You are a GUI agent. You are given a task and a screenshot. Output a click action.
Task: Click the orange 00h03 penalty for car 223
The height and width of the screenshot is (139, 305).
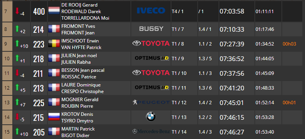point(290,44)
